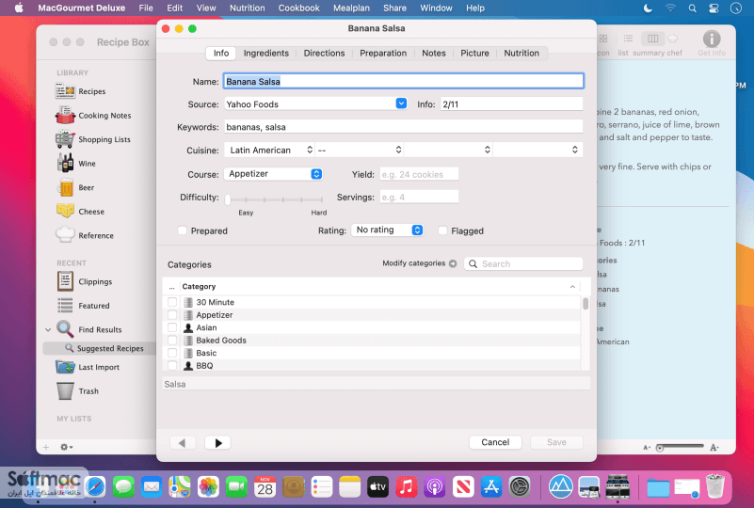This screenshot has width=754, height=508.
Task: Switch to the Picture tab
Action: [x=474, y=53]
